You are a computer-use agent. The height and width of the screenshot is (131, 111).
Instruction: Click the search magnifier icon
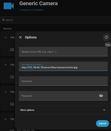[x=4, y=20]
